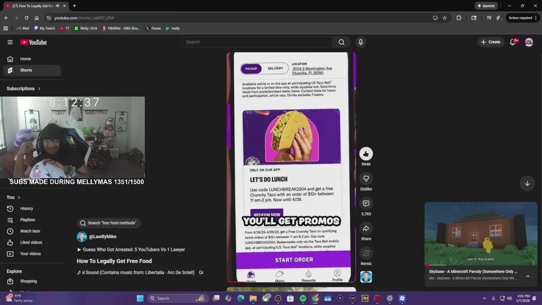Screen dimensions: 542x305
Task: Open File Explorer from the taskbar
Action: point(253,298)
